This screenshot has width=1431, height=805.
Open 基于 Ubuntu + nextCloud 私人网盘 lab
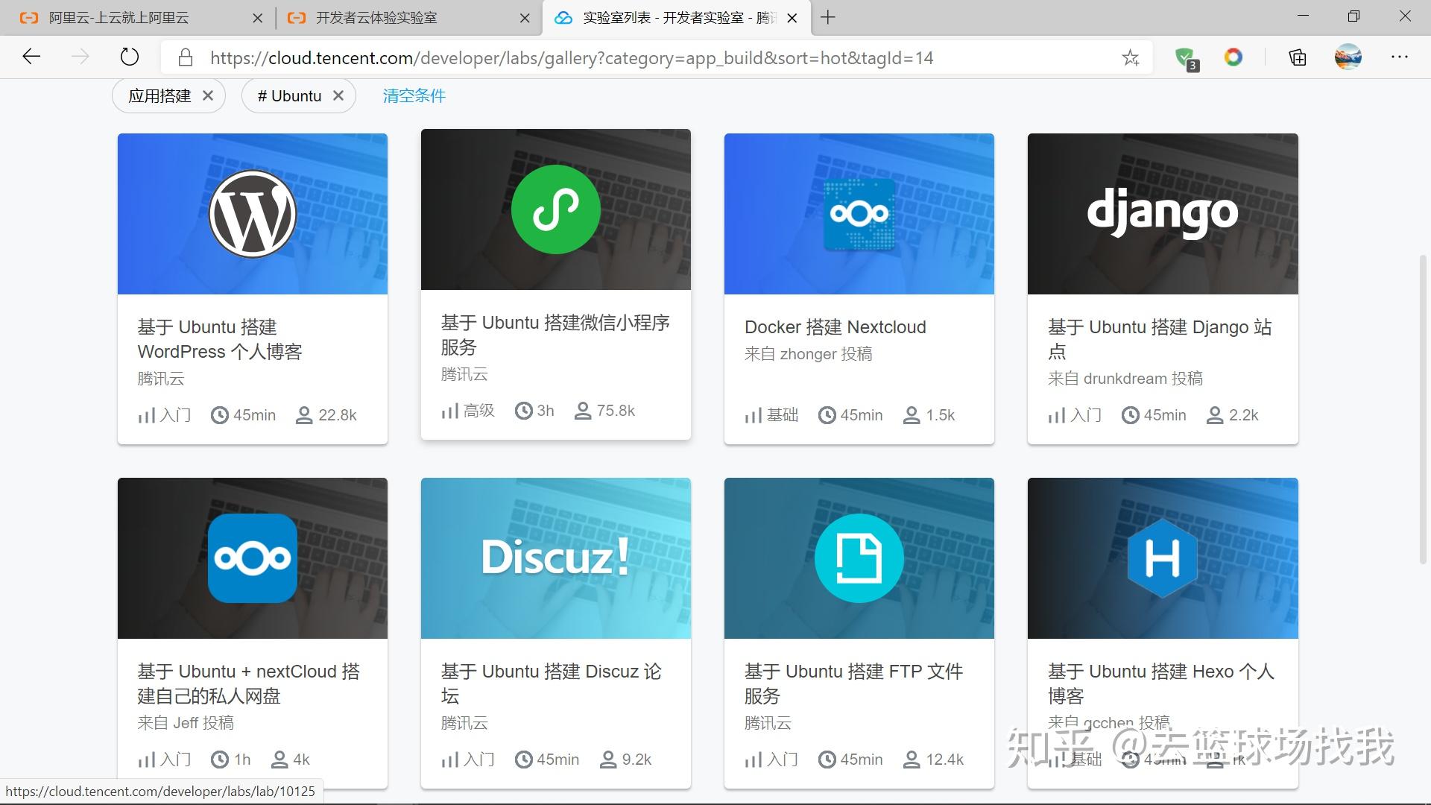point(249,684)
